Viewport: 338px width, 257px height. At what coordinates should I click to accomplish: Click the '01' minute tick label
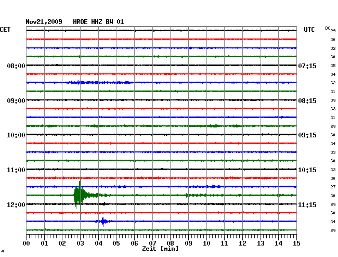point(44,243)
